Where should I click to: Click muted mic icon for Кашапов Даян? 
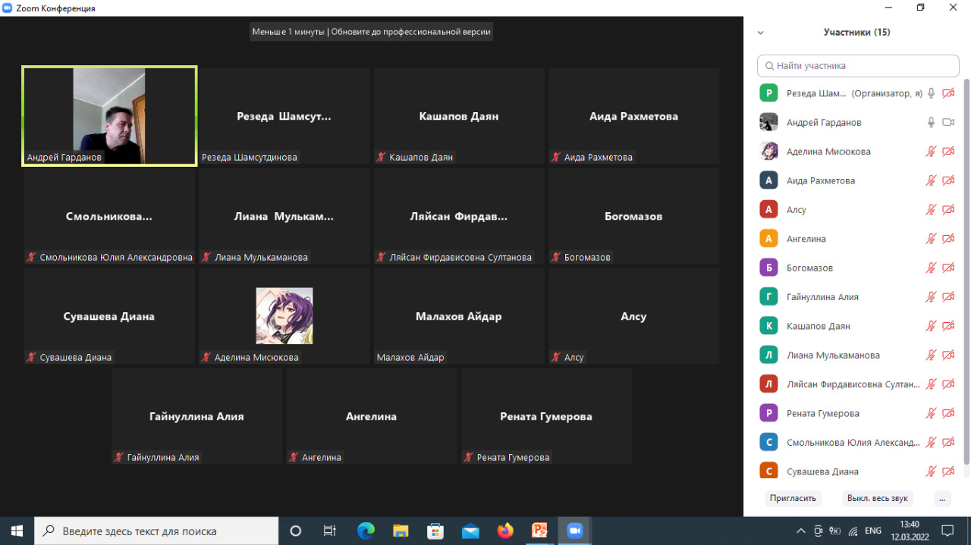[931, 326]
